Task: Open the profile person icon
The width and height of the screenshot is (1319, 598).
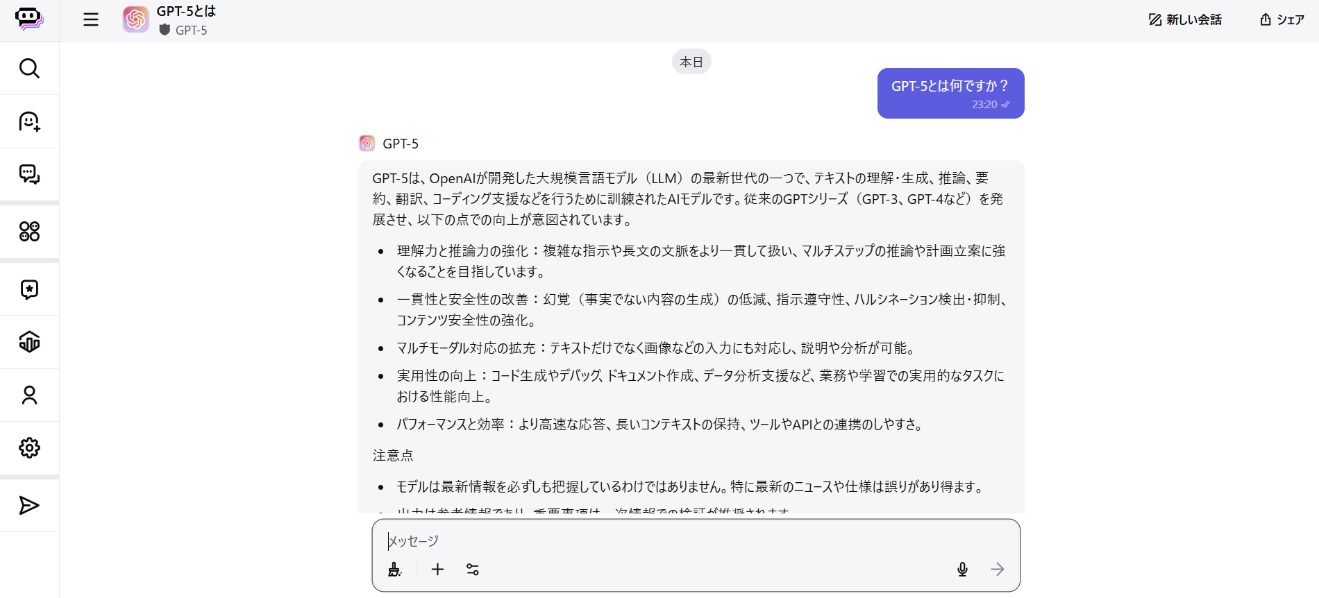Action: click(x=29, y=395)
